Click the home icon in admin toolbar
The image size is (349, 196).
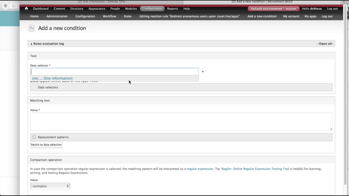point(26,8)
